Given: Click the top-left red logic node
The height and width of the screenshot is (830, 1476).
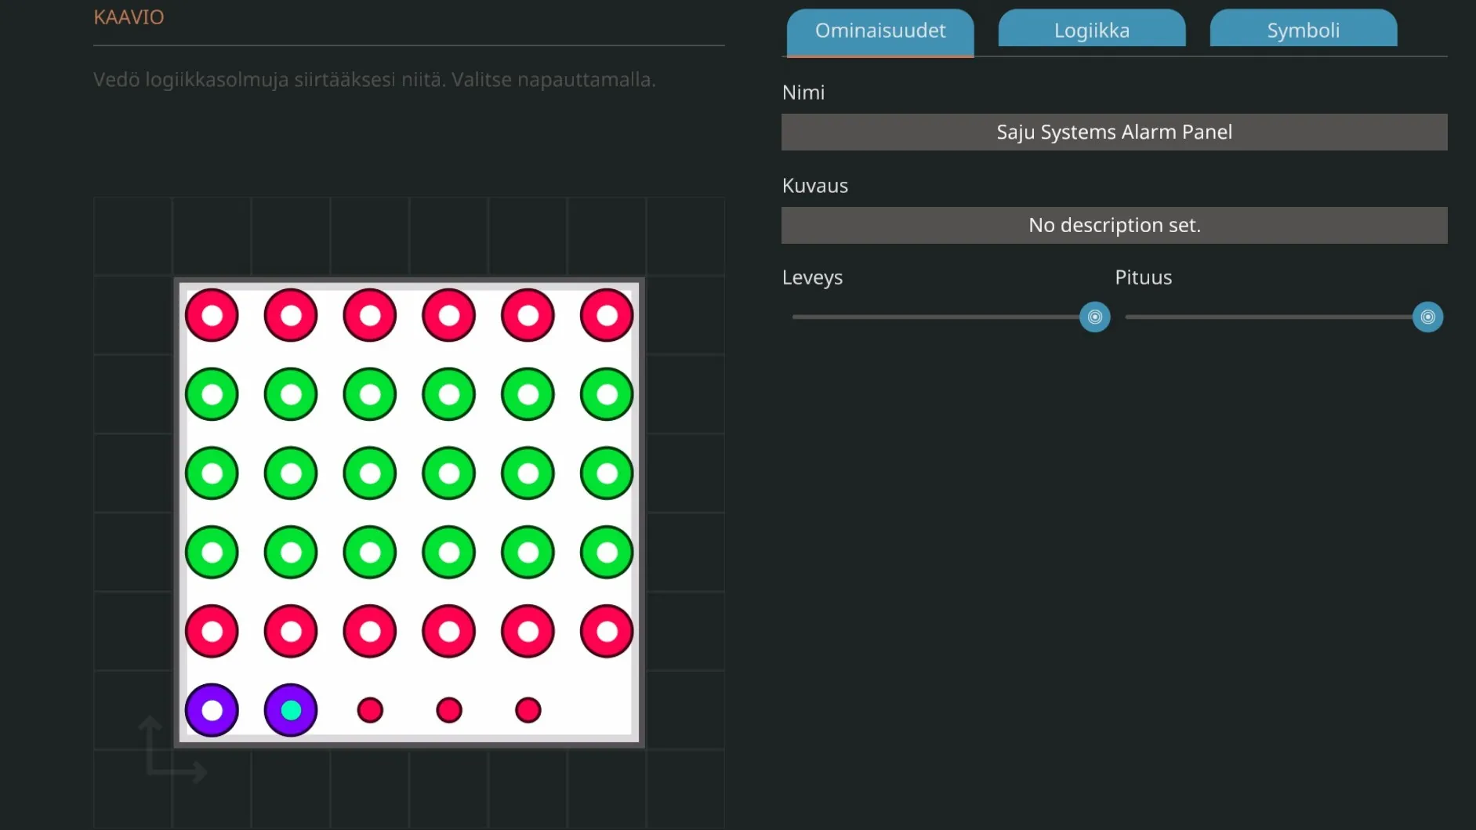Looking at the screenshot, I should pos(212,315).
